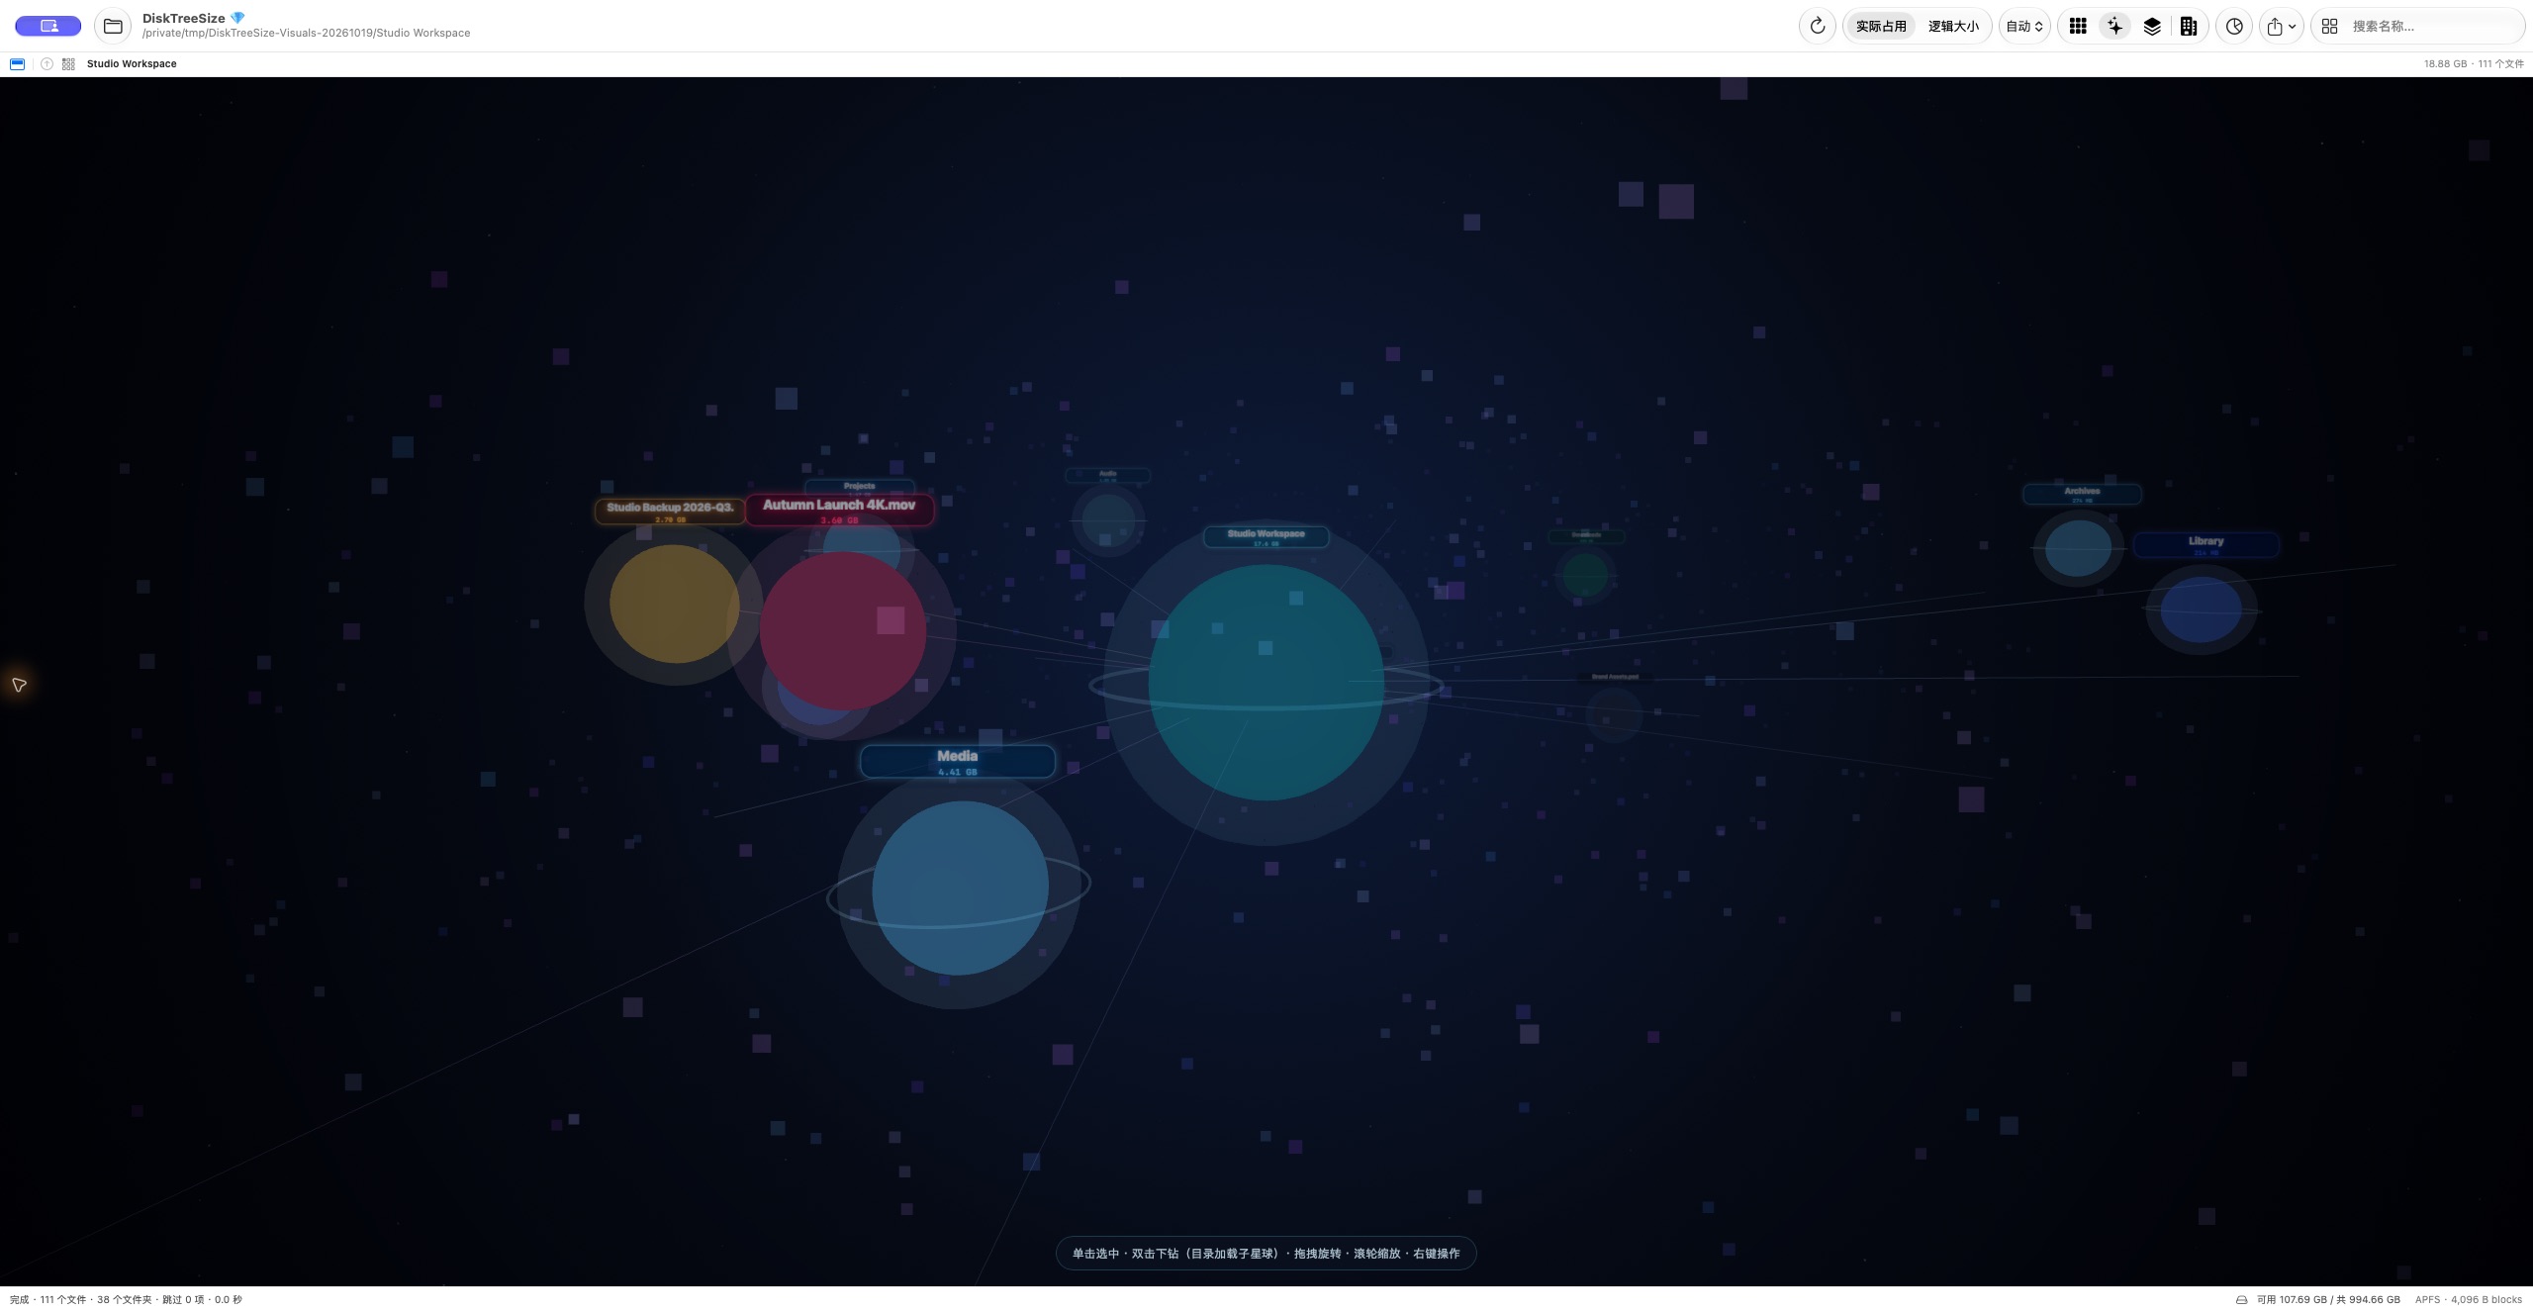Click the navigation cursor icon at left edge
The width and height of the screenshot is (2533, 1312).
click(x=19, y=685)
